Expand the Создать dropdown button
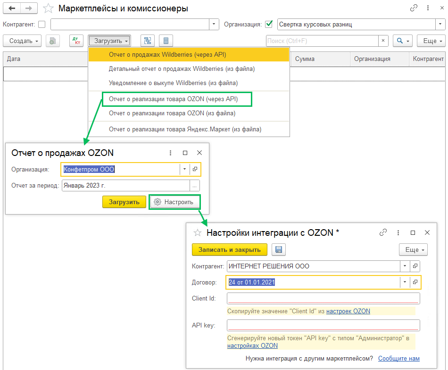 pos(22,41)
